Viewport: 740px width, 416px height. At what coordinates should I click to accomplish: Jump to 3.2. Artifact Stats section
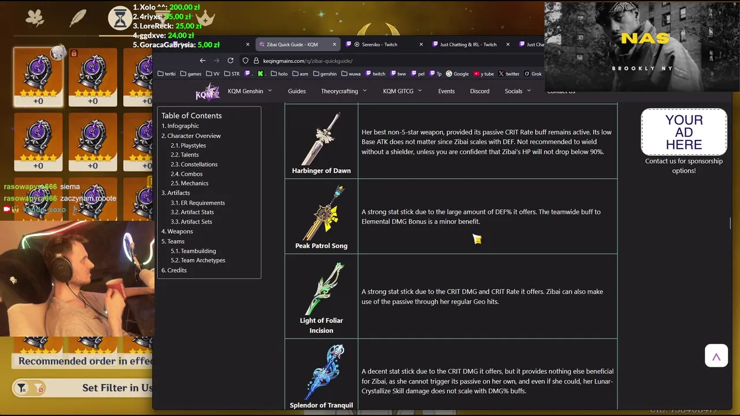192,212
